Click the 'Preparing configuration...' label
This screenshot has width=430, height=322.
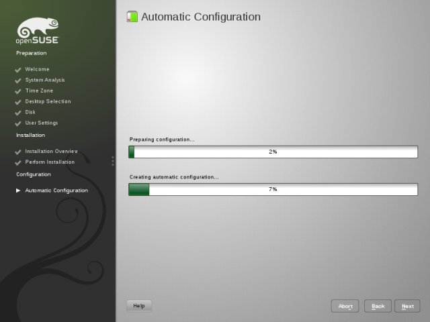(x=162, y=140)
